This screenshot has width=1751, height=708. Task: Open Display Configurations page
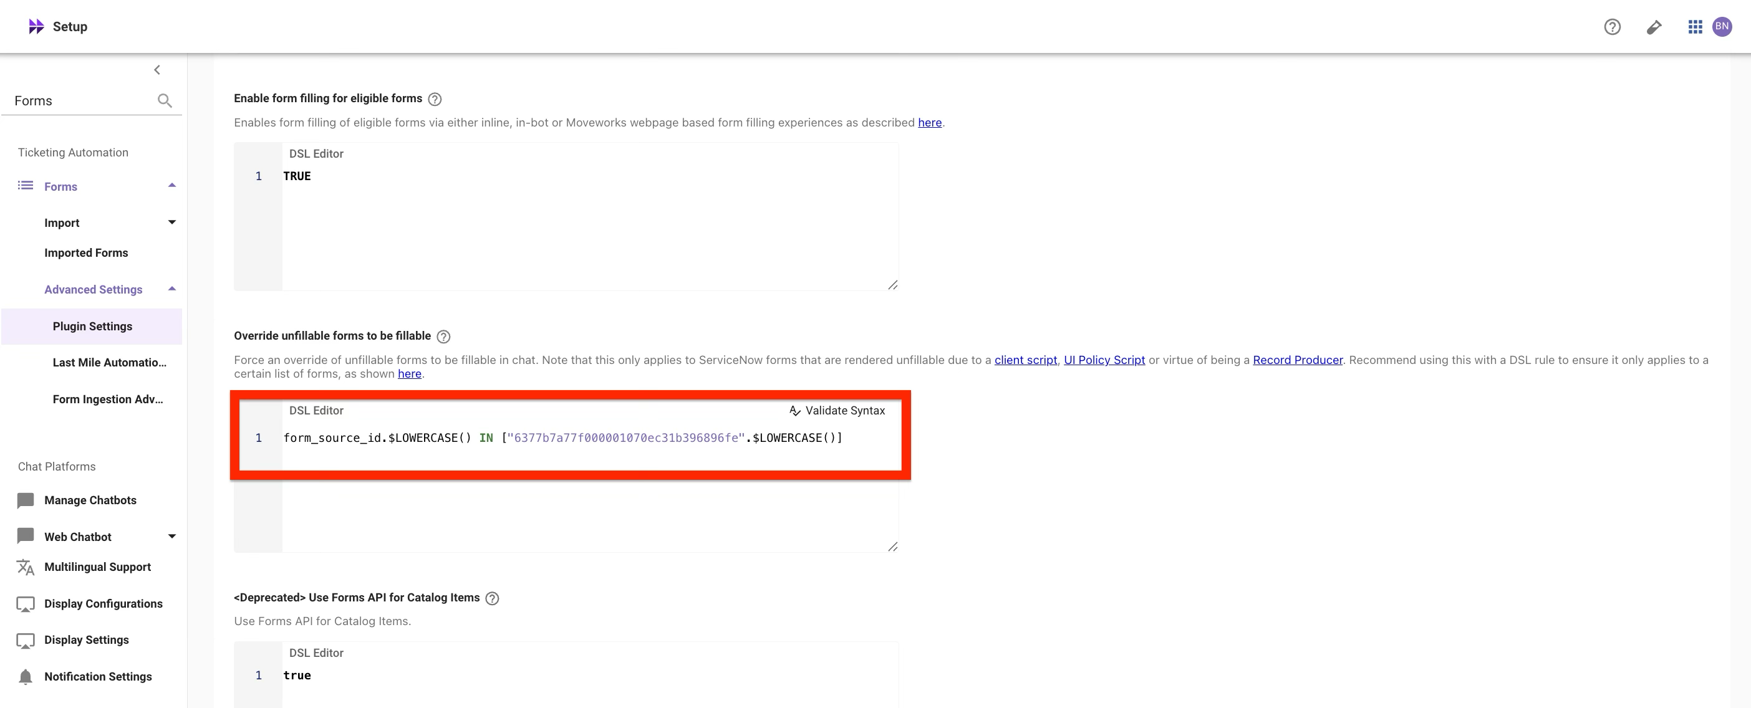coord(104,603)
